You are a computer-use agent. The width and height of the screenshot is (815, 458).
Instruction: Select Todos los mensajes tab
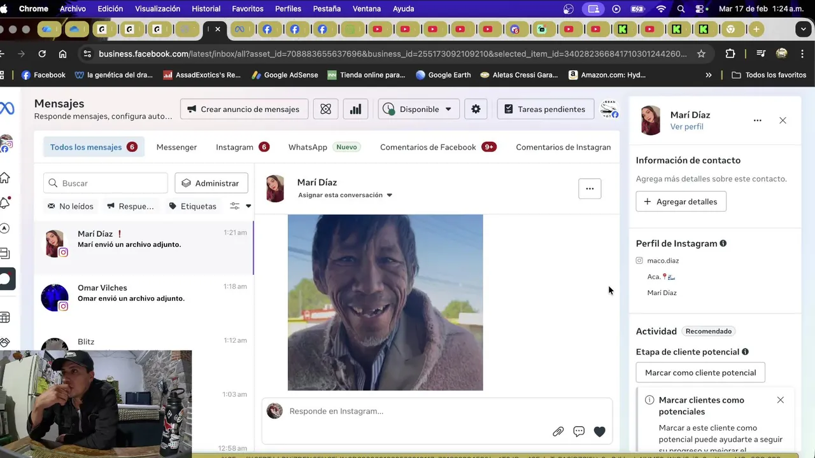[x=94, y=147]
